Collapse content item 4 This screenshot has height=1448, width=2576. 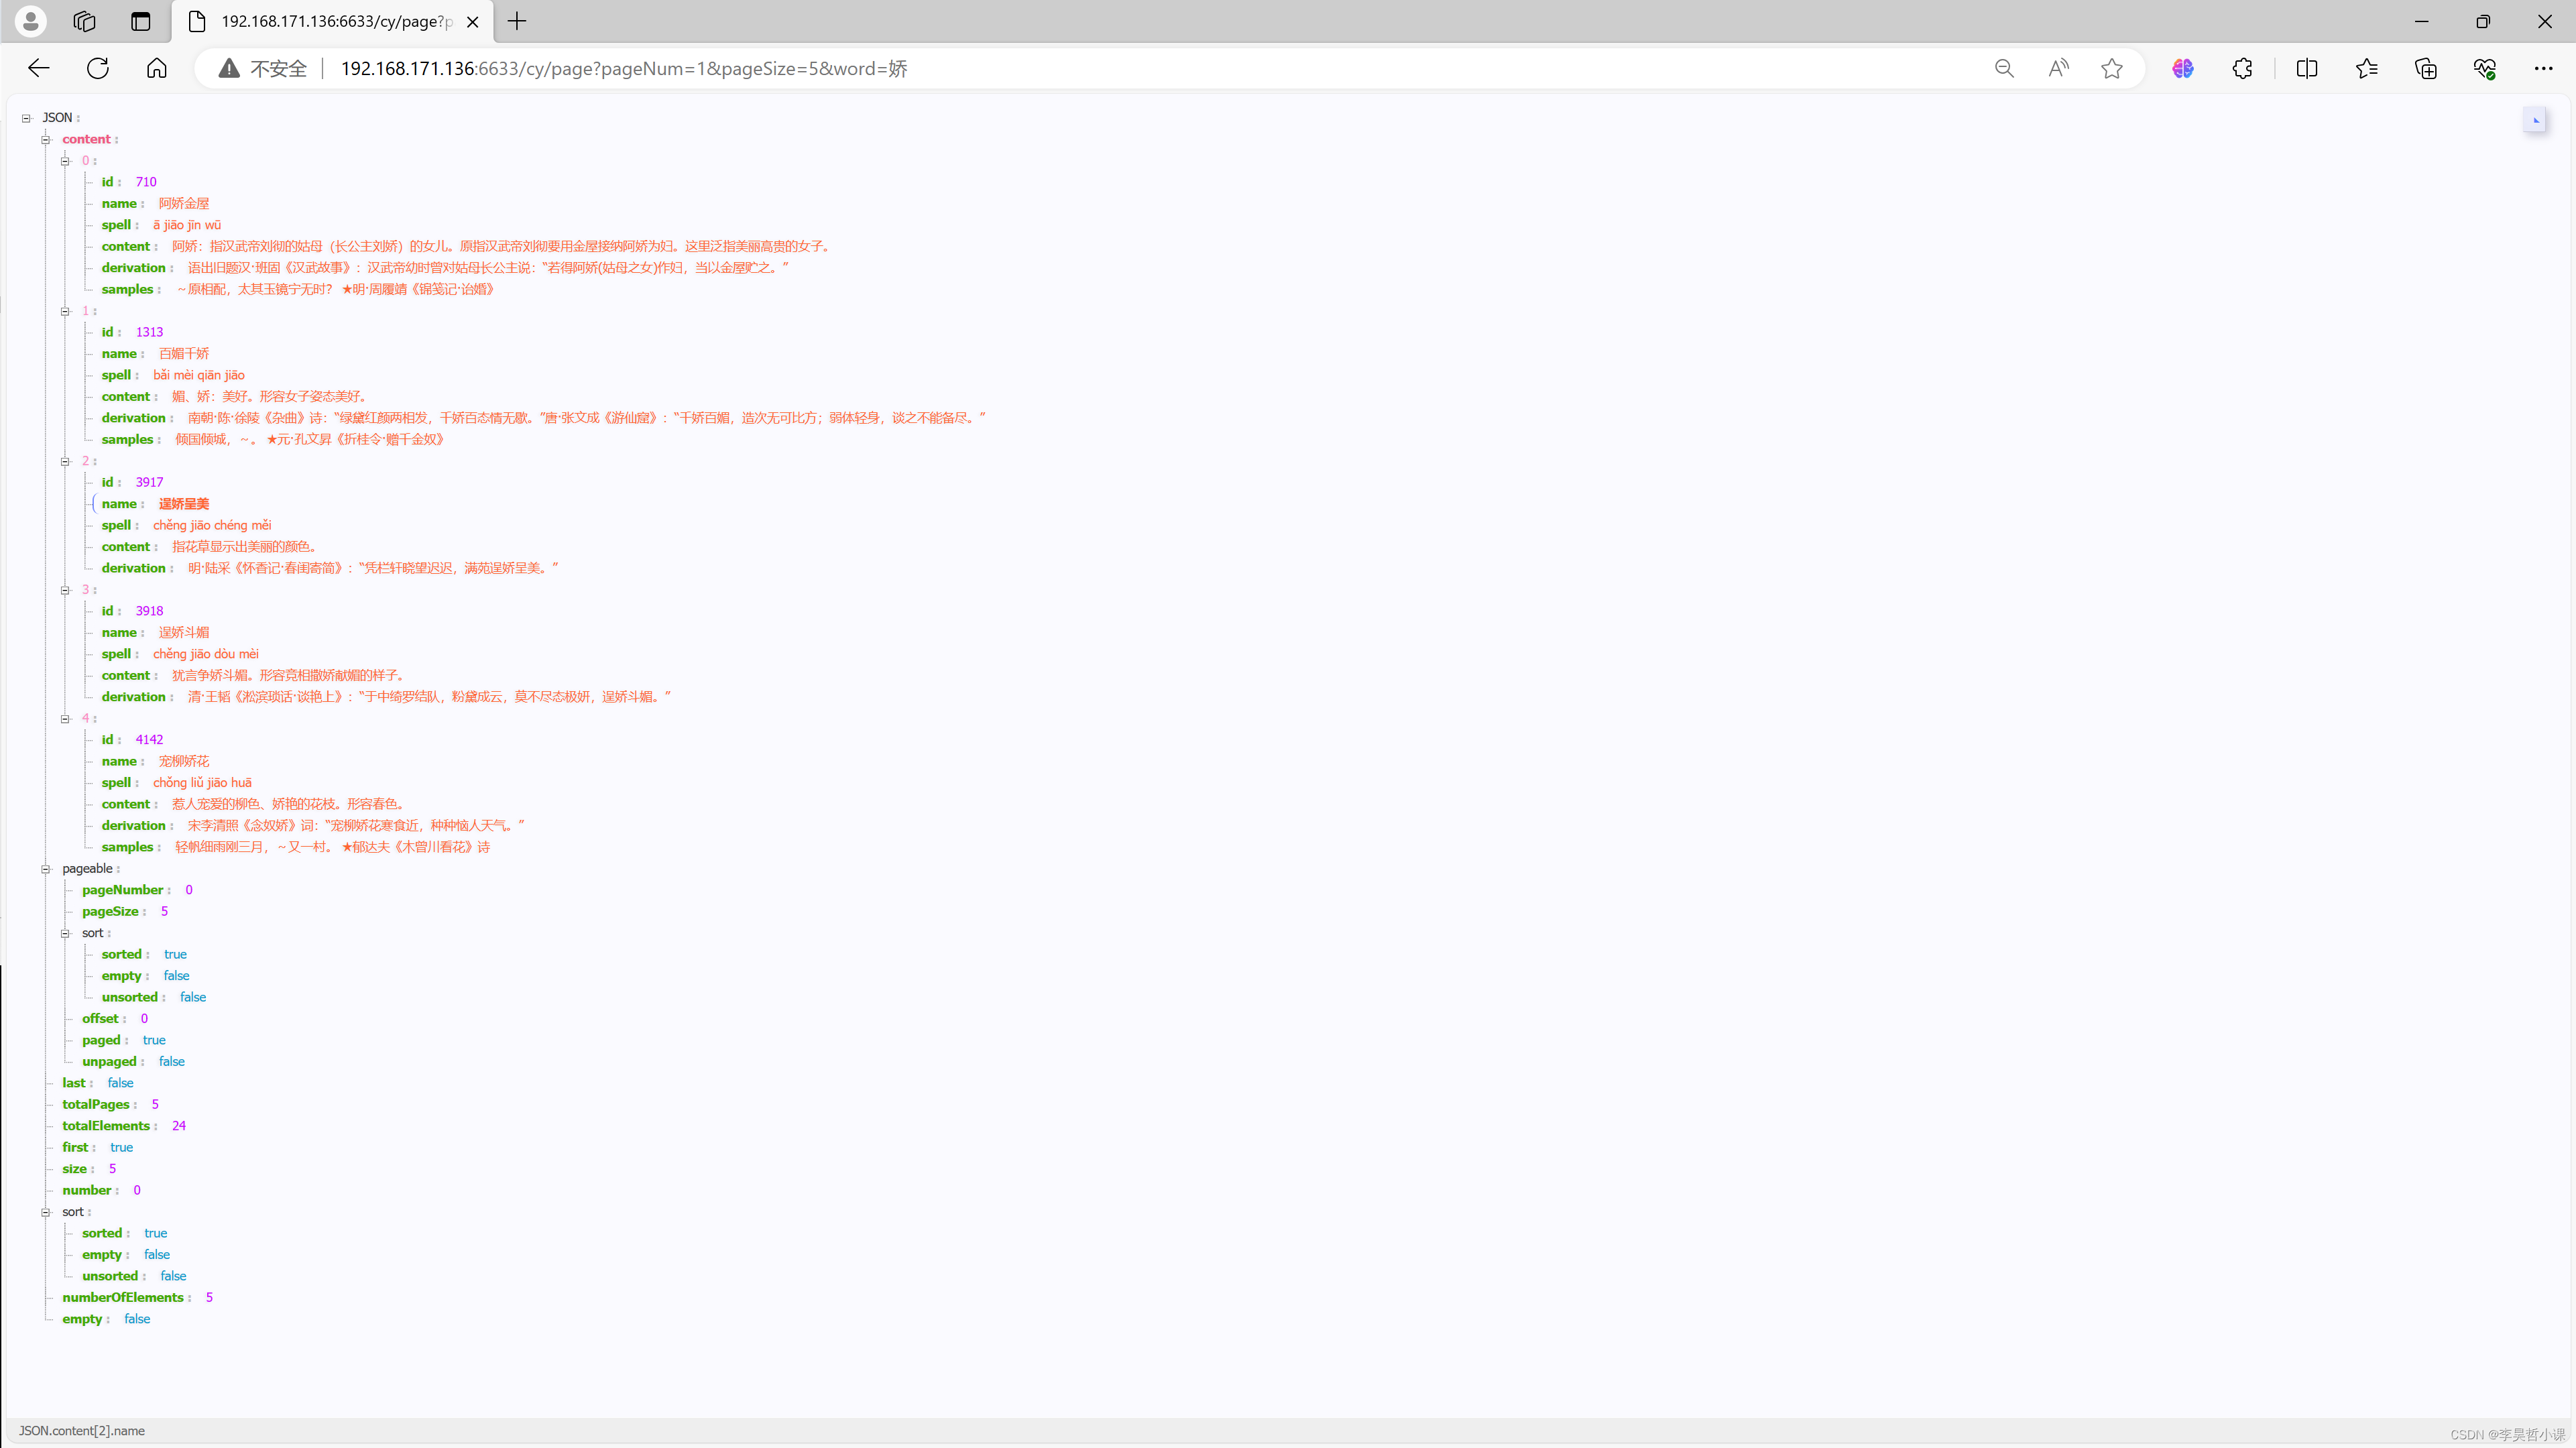coord(65,718)
